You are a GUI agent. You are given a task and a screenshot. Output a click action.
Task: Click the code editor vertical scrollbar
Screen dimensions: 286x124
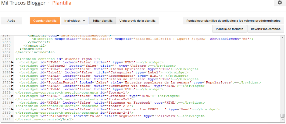point(282,75)
